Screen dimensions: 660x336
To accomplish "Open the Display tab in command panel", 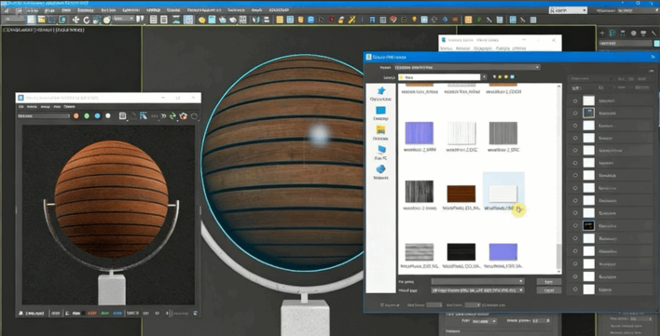I will click(x=643, y=33).
